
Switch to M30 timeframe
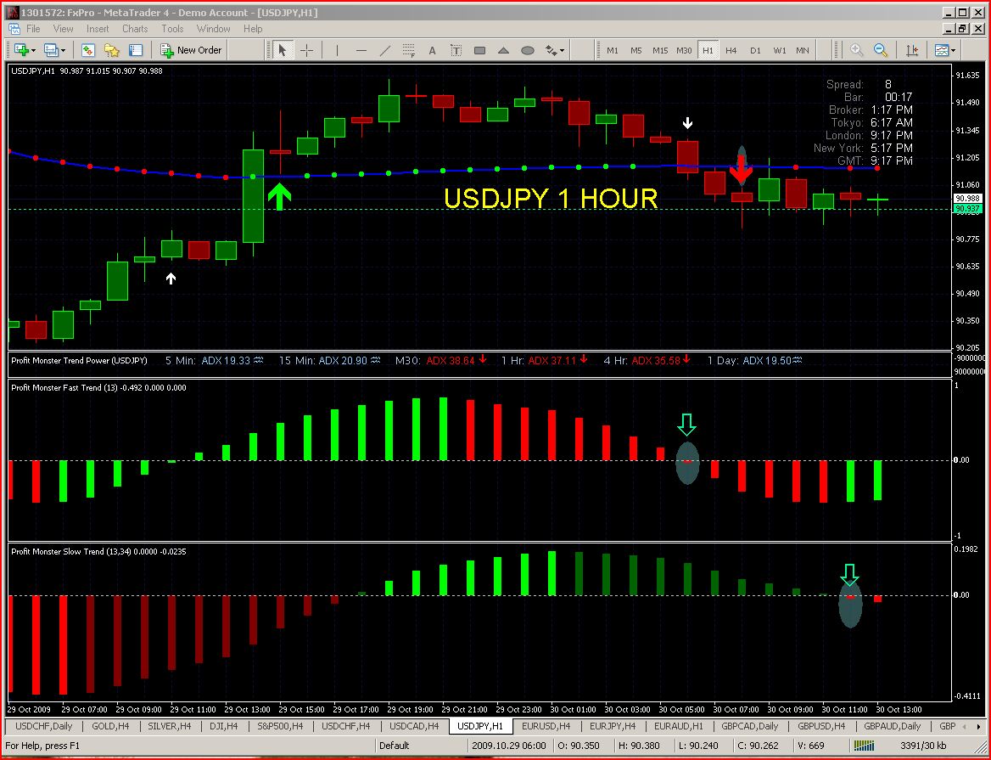tap(684, 50)
